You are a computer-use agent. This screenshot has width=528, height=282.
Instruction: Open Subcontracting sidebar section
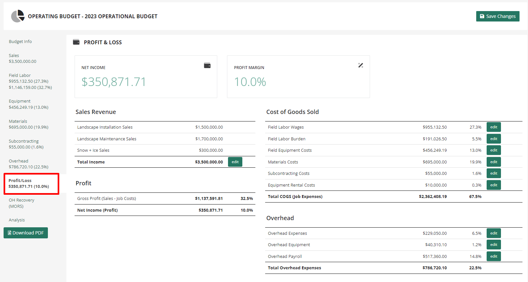click(26, 144)
